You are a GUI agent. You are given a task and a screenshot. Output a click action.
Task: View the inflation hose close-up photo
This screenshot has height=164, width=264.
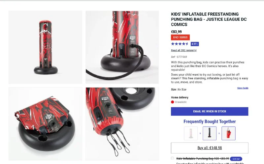tap(122, 47)
